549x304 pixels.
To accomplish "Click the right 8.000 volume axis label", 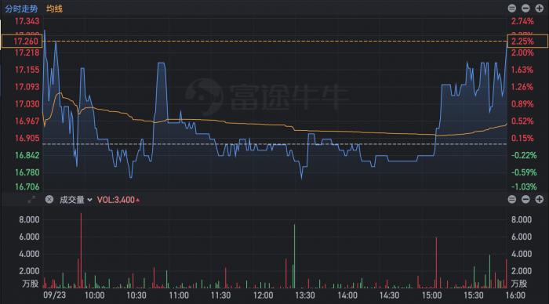I will (x=522, y=219).
